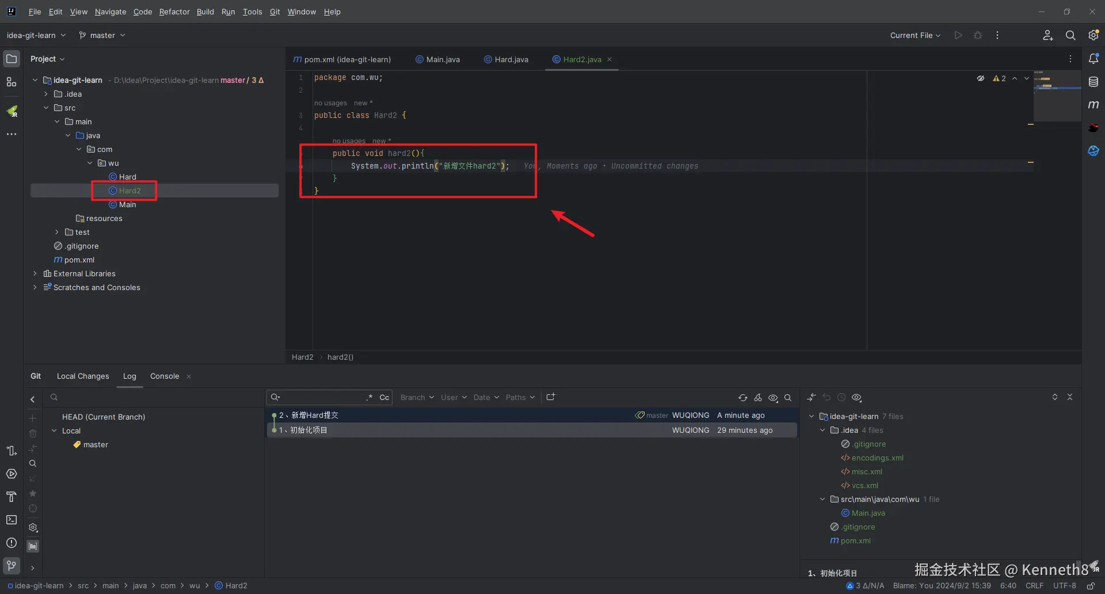Jump to next highlighted warning arrow

(x=1026, y=78)
